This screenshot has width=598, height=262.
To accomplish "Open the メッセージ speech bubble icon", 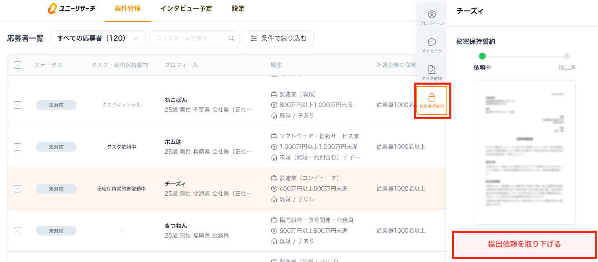I will pyautogui.click(x=432, y=42).
